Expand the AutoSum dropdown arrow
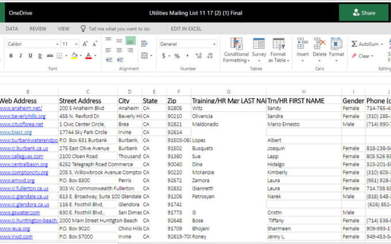Screen dimensions: 391x244 click(382, 44)
